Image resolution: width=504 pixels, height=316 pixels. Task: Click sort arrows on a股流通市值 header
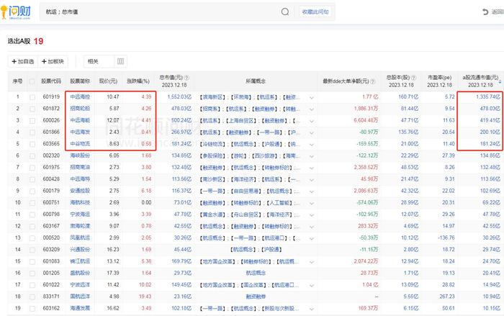pos(500,82)
